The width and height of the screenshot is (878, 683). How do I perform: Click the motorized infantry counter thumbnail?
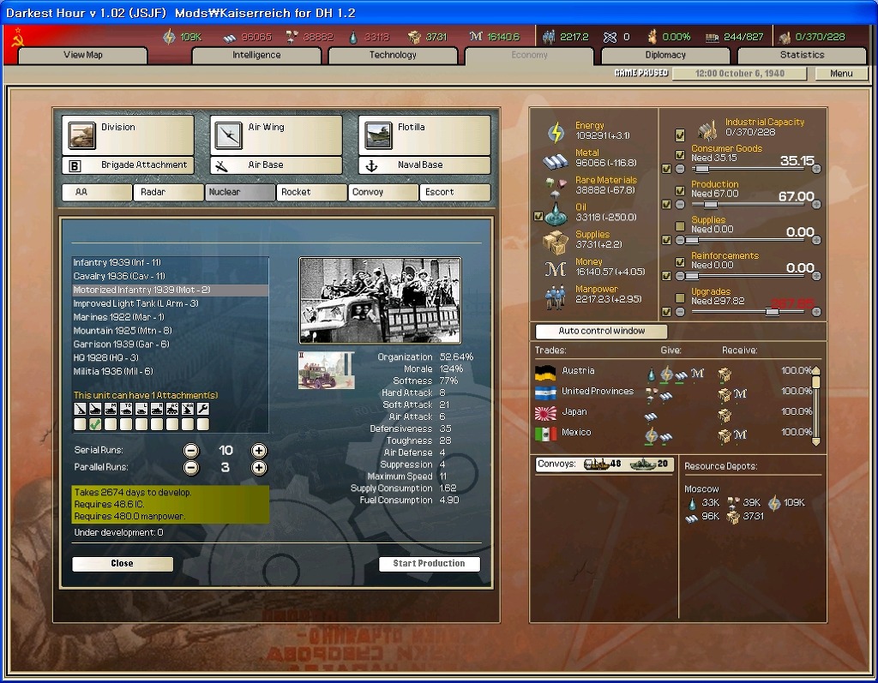point(327,370)
